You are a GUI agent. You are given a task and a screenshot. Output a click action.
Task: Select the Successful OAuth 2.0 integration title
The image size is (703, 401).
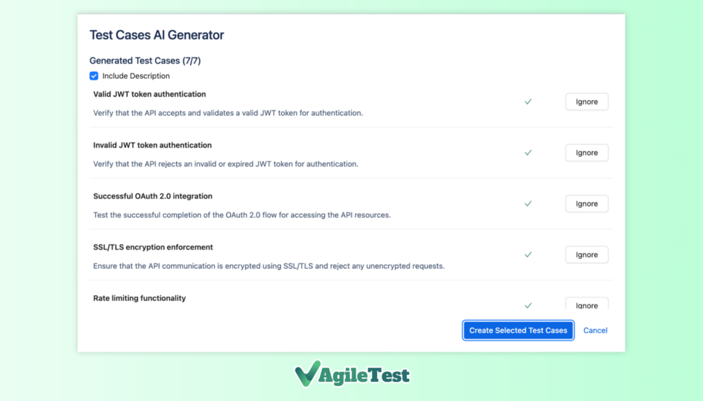tap(152, 196)
